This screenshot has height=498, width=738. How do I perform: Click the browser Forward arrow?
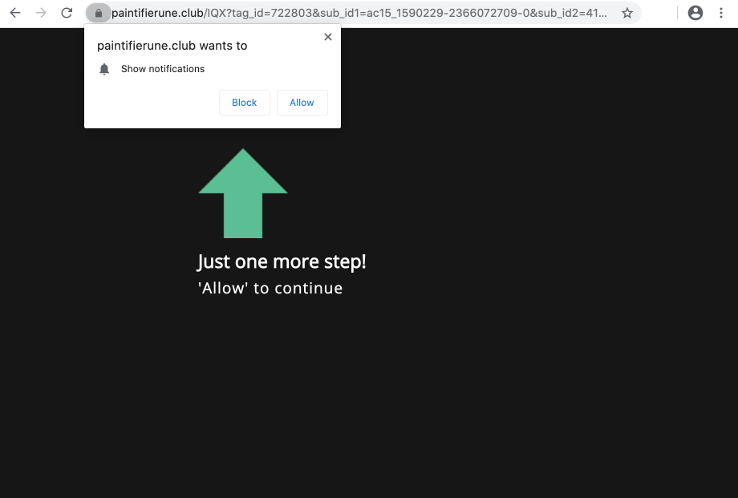coord(41,13)
